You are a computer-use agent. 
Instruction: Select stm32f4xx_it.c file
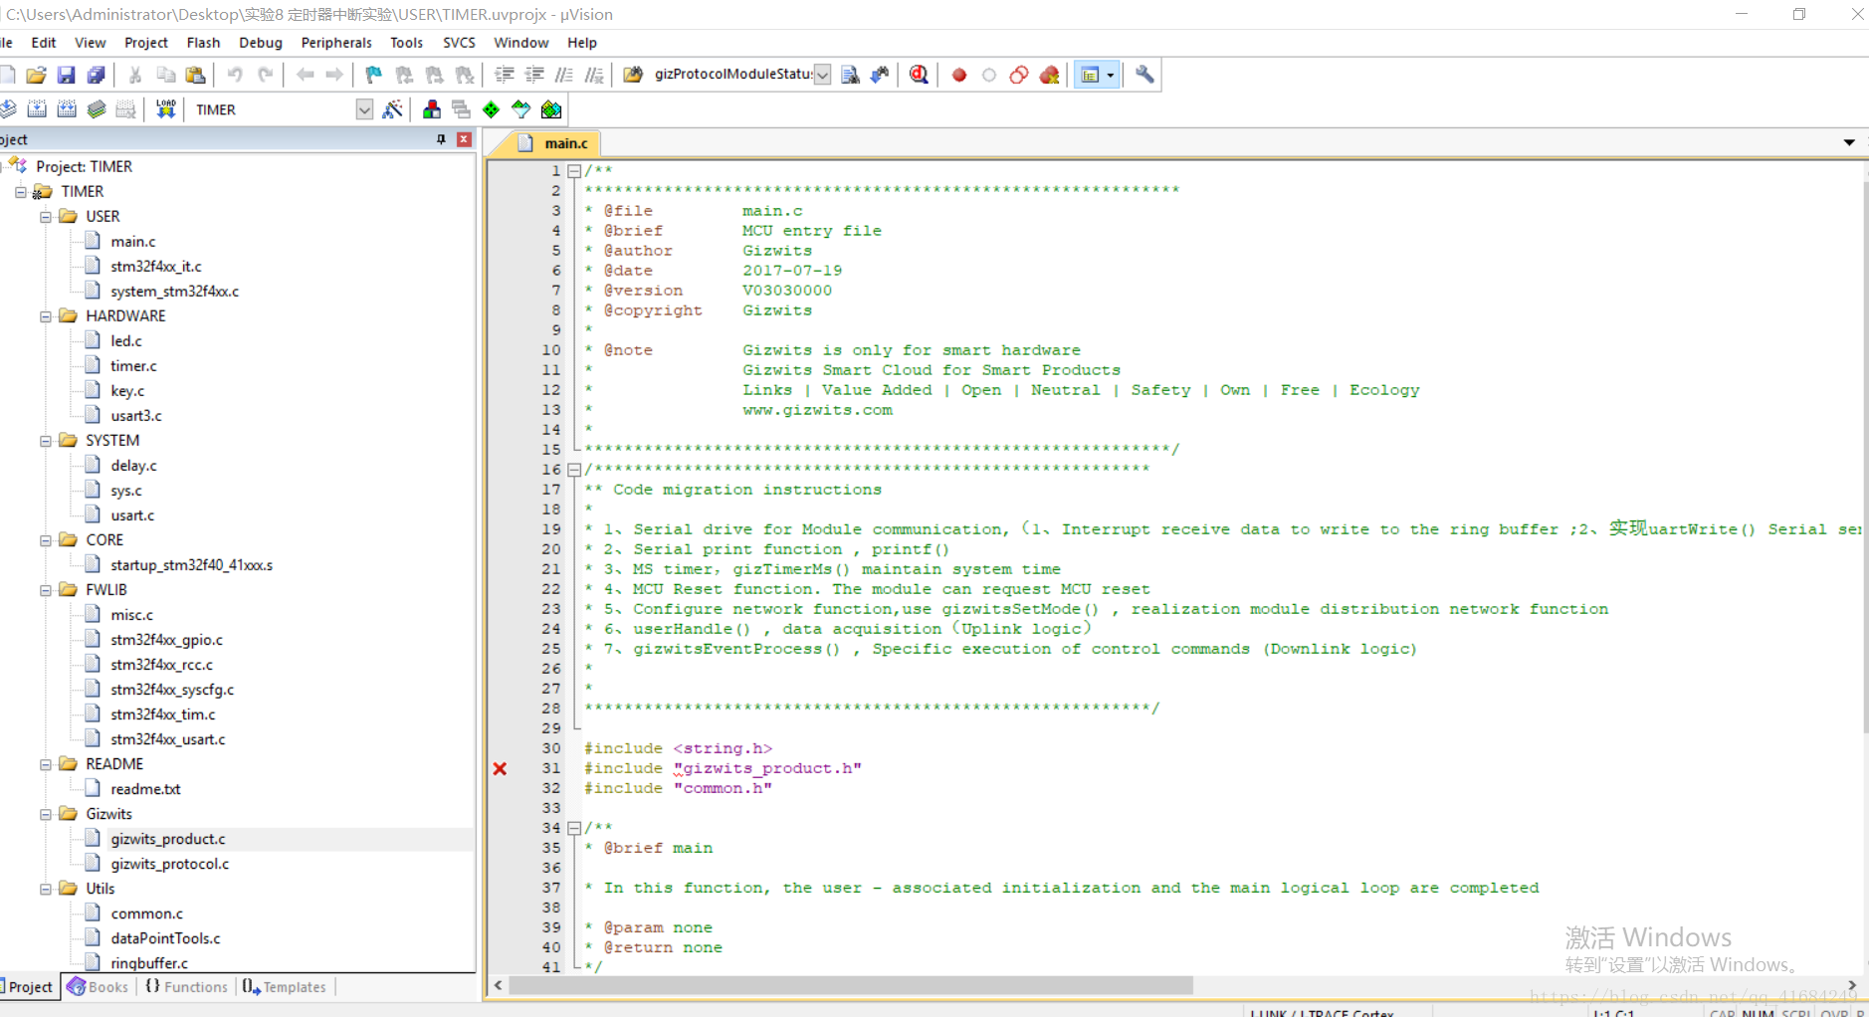pyautogui.click(x=155, y=267)
